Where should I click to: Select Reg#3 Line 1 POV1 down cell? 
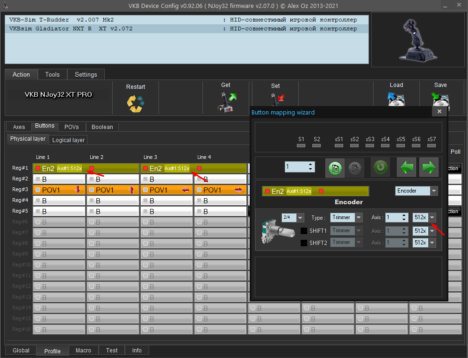tap(59, 190)
